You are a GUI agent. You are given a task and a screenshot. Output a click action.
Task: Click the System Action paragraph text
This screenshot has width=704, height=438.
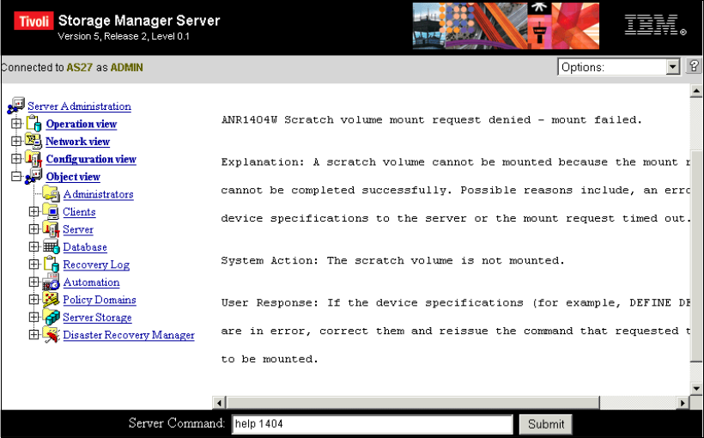pos(392,260)
